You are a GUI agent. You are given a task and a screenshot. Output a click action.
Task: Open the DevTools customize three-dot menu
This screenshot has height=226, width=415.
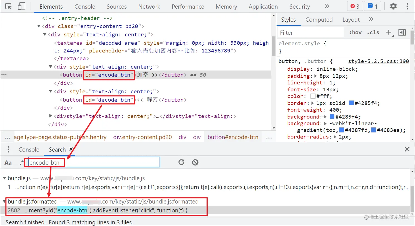point(407,6)
